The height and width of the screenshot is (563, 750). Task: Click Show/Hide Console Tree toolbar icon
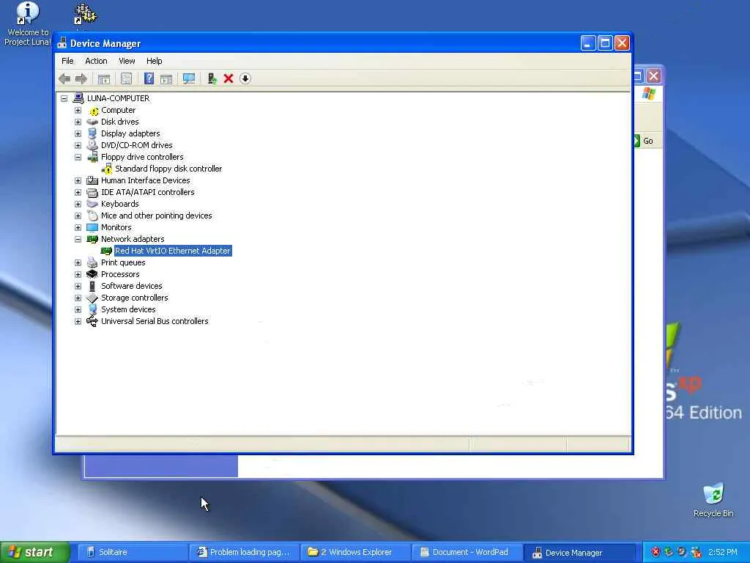(x=104, y=78)
